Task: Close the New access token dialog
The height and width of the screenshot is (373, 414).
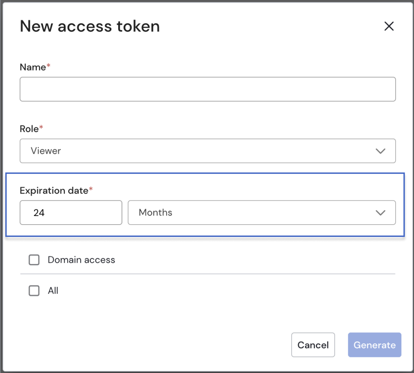Action: [x=389, y=27]
